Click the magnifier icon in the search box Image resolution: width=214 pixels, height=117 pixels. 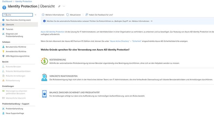pos(4,15)
